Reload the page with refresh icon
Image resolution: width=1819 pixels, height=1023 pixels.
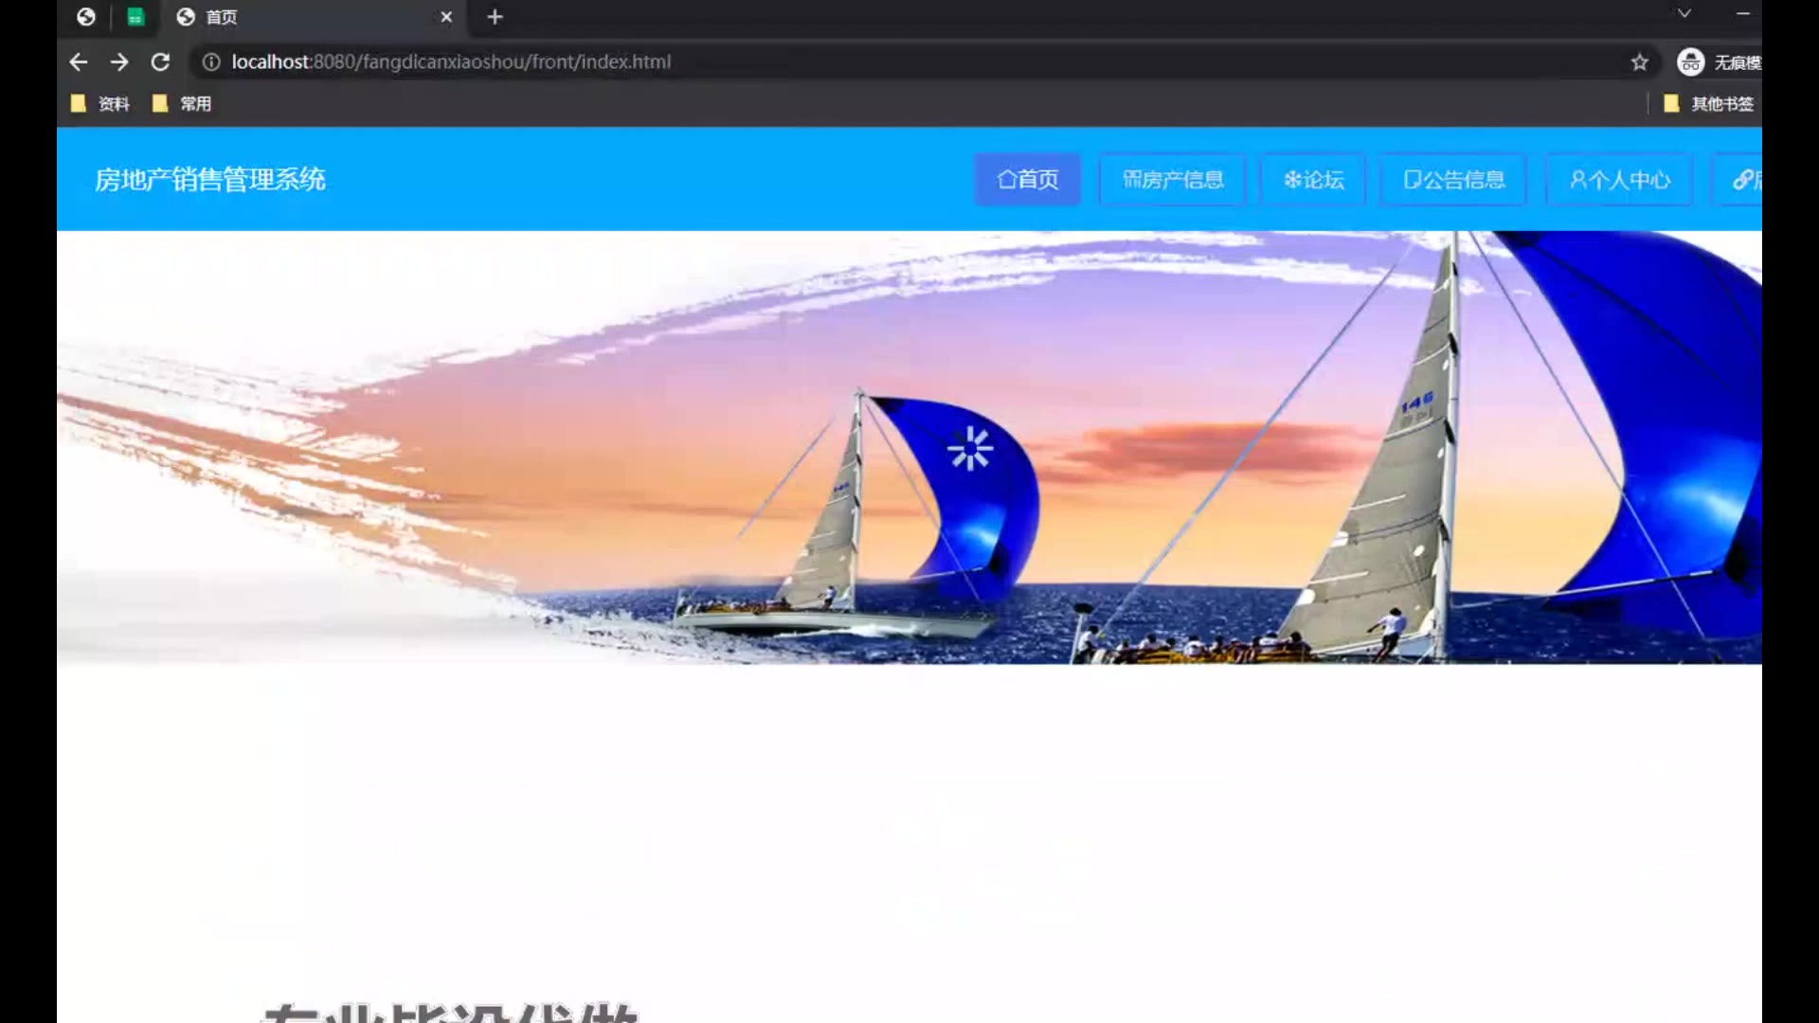(x=160, y=62)
